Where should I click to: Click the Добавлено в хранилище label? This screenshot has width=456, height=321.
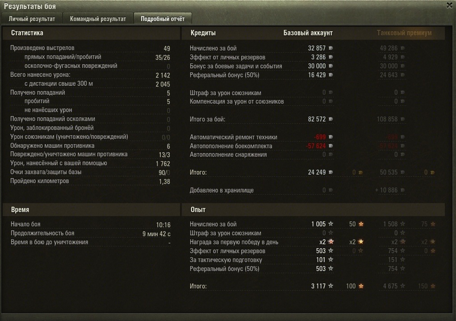(222, 190)
